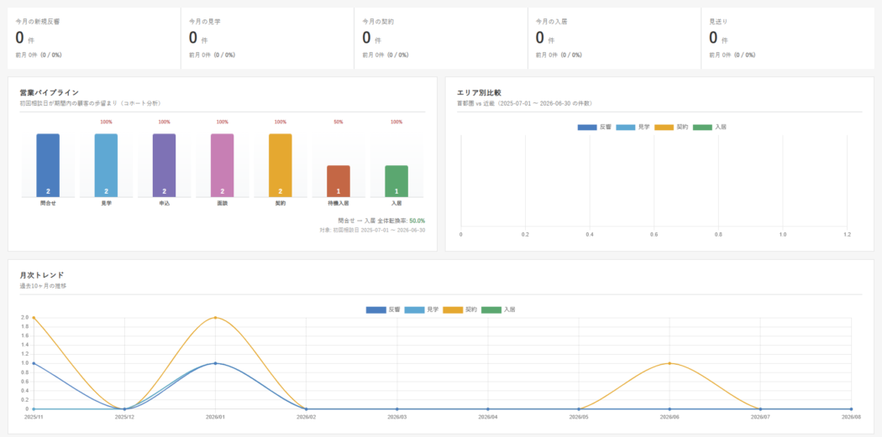Select the pink 面談 pipeline bar
This screenshot has width=882, height=437.
tap(223, 165)
